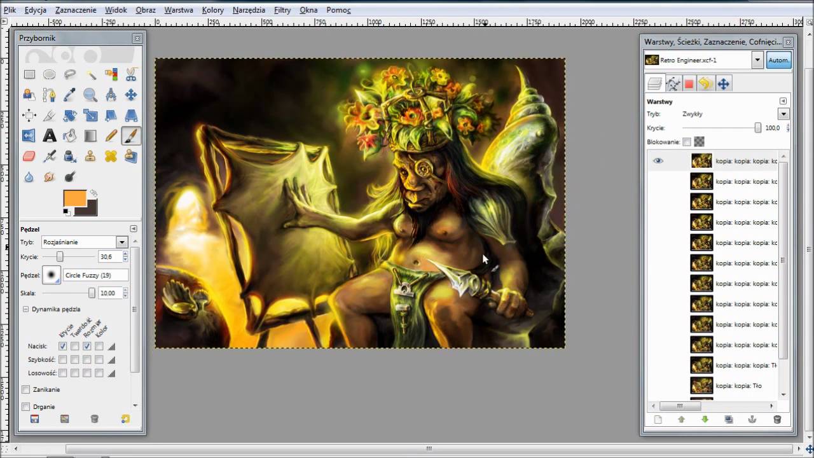
Task: Select the Dodge/Burn tool
Action: tap(70, 176)
